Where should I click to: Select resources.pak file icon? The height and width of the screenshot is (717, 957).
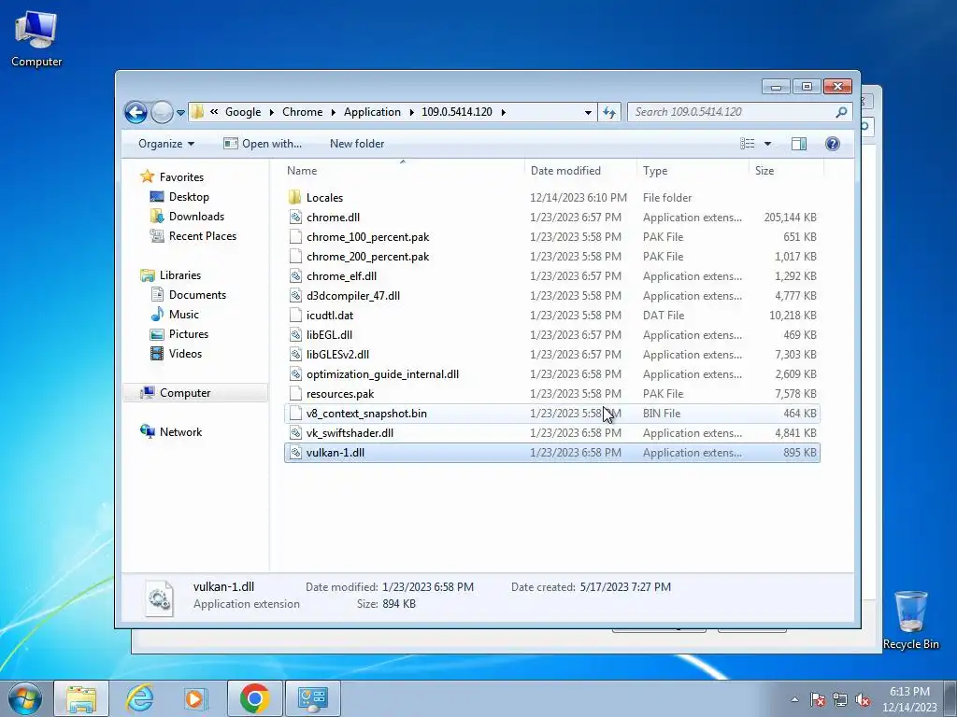click(x=295, y=394)
